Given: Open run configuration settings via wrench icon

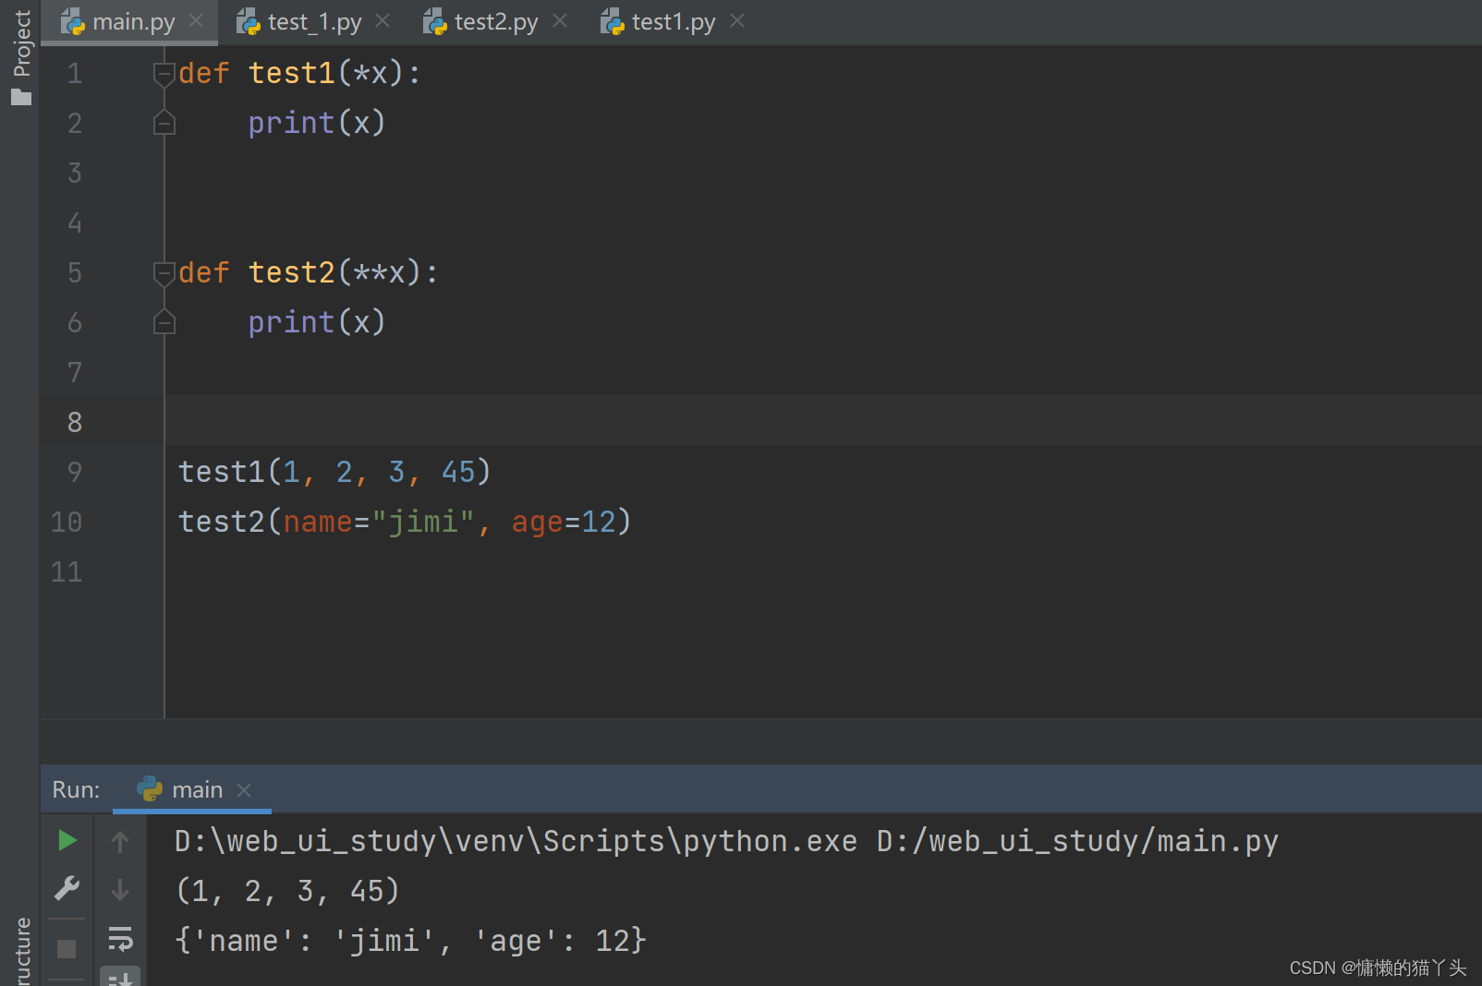Looking at the screenshot, I should 67,889.
